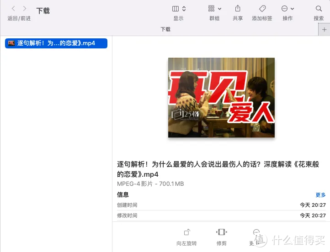Add a new tab with plus button

click(324, 30)
